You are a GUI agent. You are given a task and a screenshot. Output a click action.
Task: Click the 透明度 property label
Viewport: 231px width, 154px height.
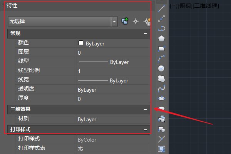[26, 89]
